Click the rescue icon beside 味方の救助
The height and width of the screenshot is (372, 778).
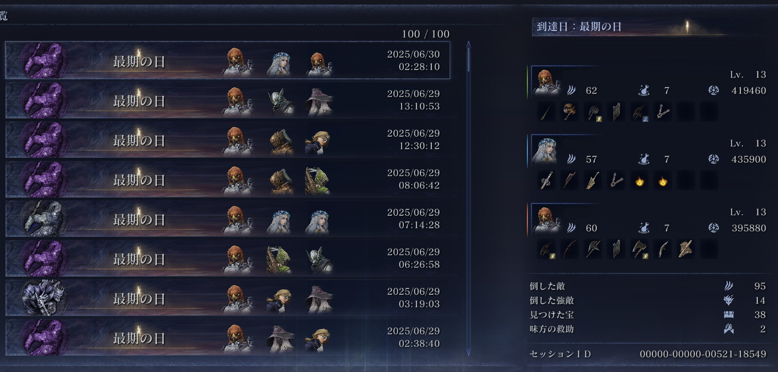coord(728,329)
